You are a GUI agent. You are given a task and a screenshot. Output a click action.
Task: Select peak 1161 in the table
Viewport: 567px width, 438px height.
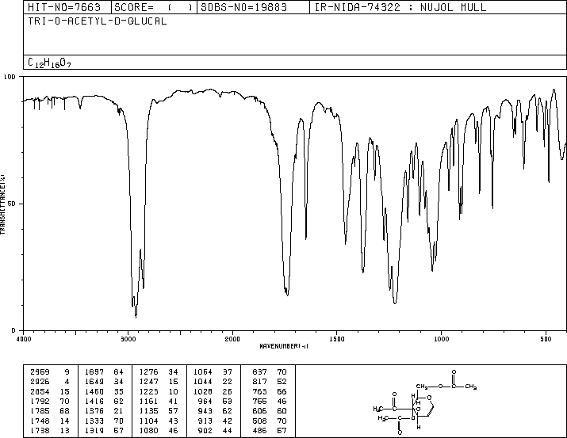pyautogui.click(x=148, y=401)
